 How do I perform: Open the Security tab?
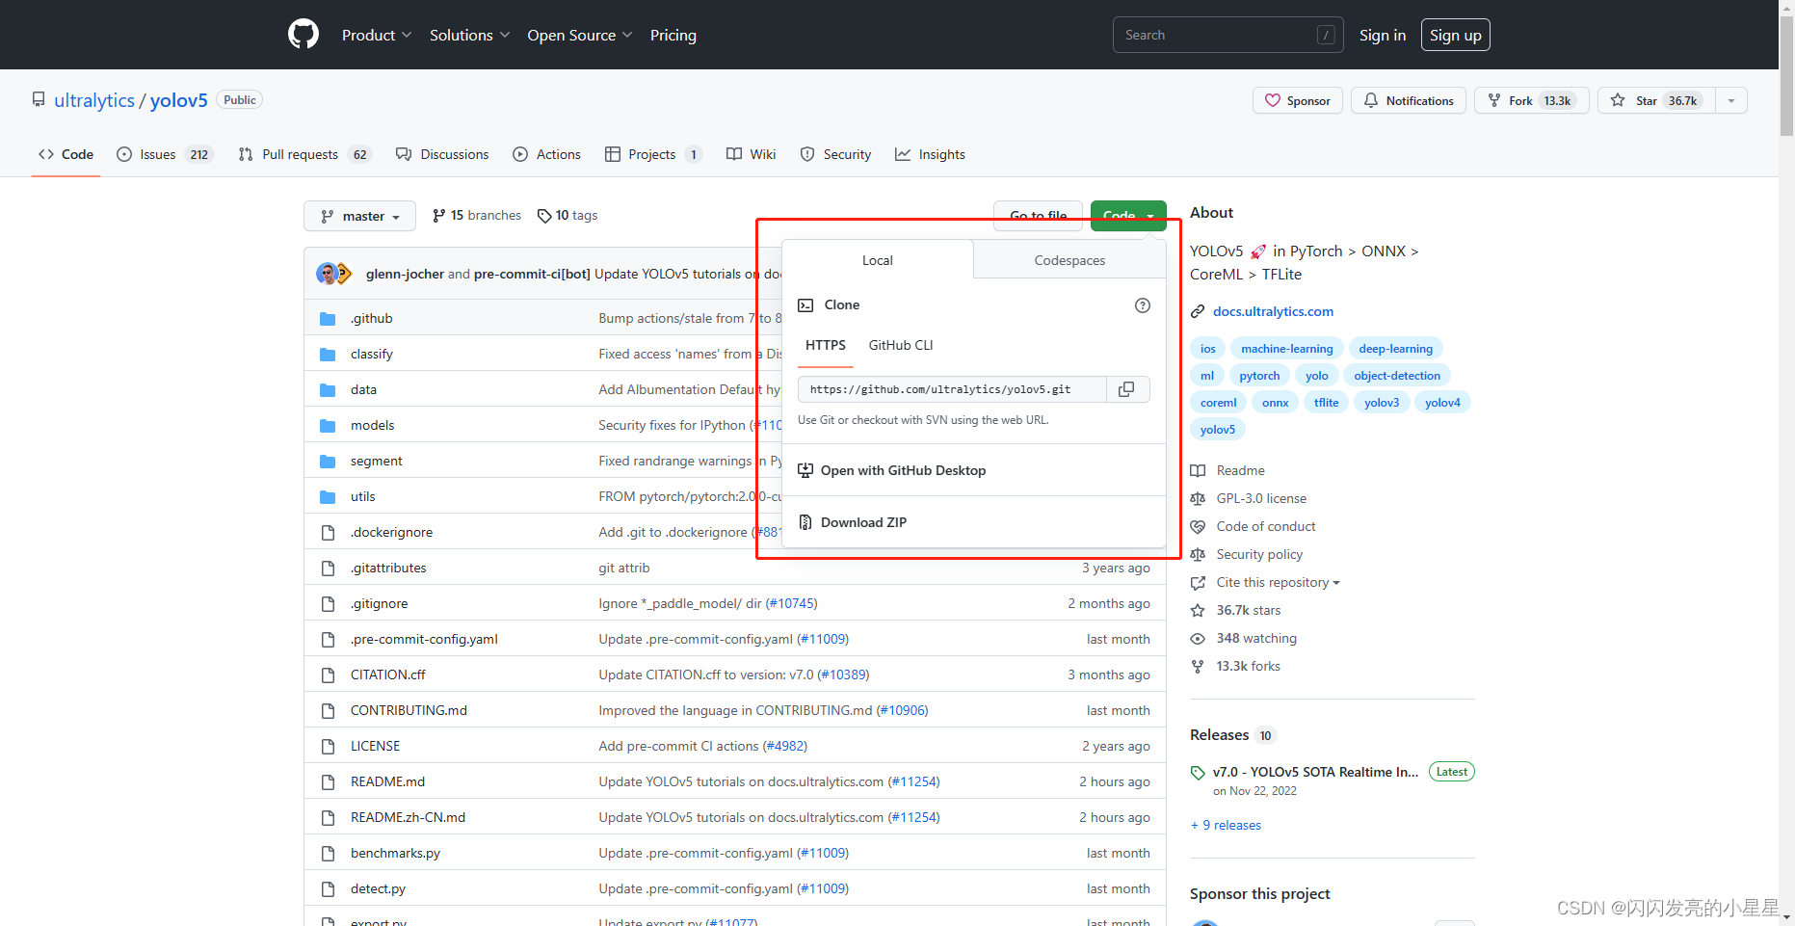(835, 154)
